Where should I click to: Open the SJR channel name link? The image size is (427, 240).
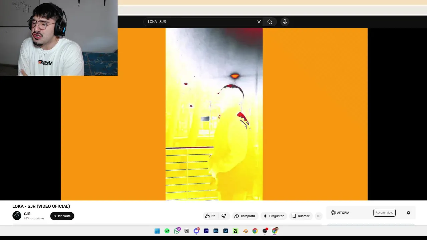tap(27, 214)
